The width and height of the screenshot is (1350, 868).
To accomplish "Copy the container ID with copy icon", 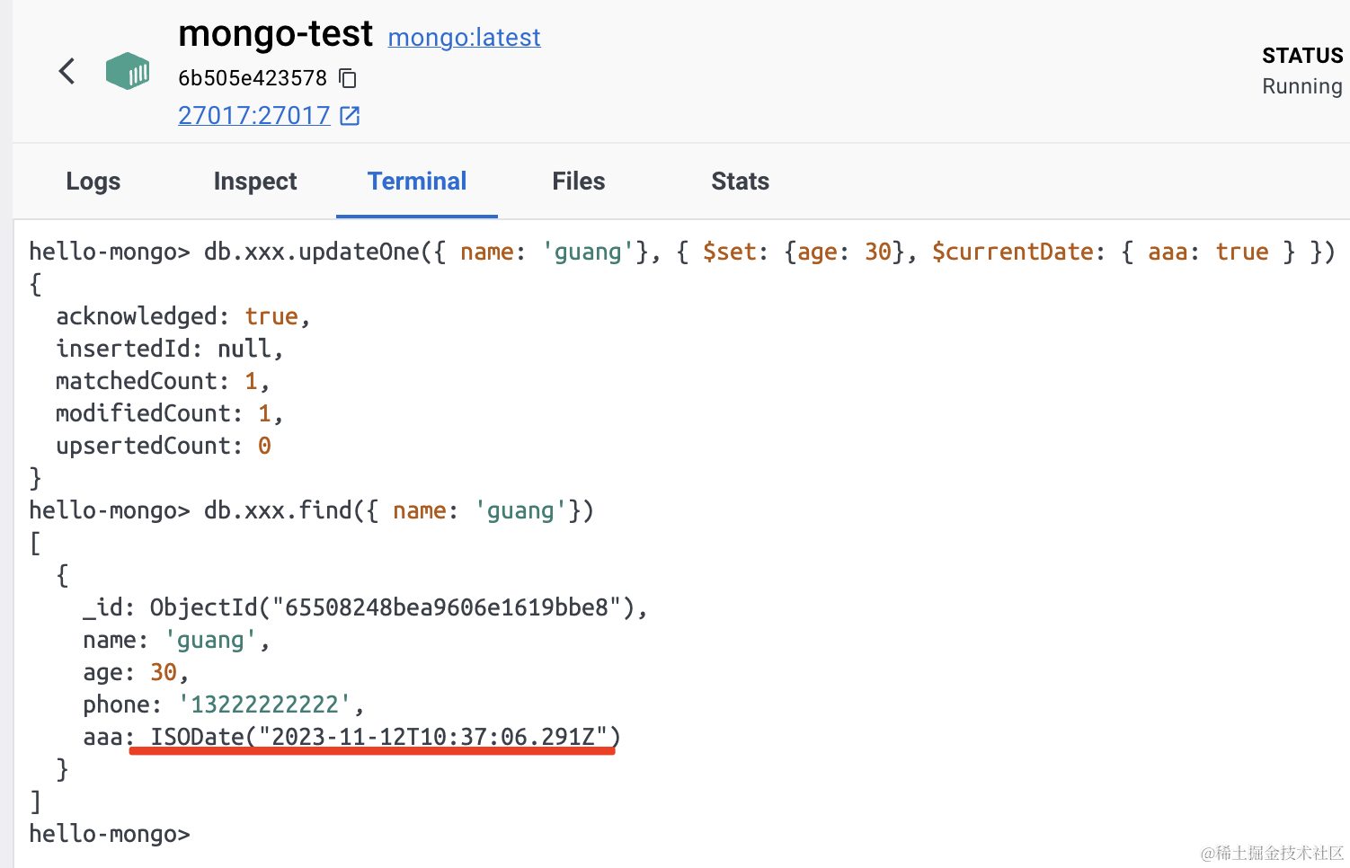I will [x=348, y=78].
